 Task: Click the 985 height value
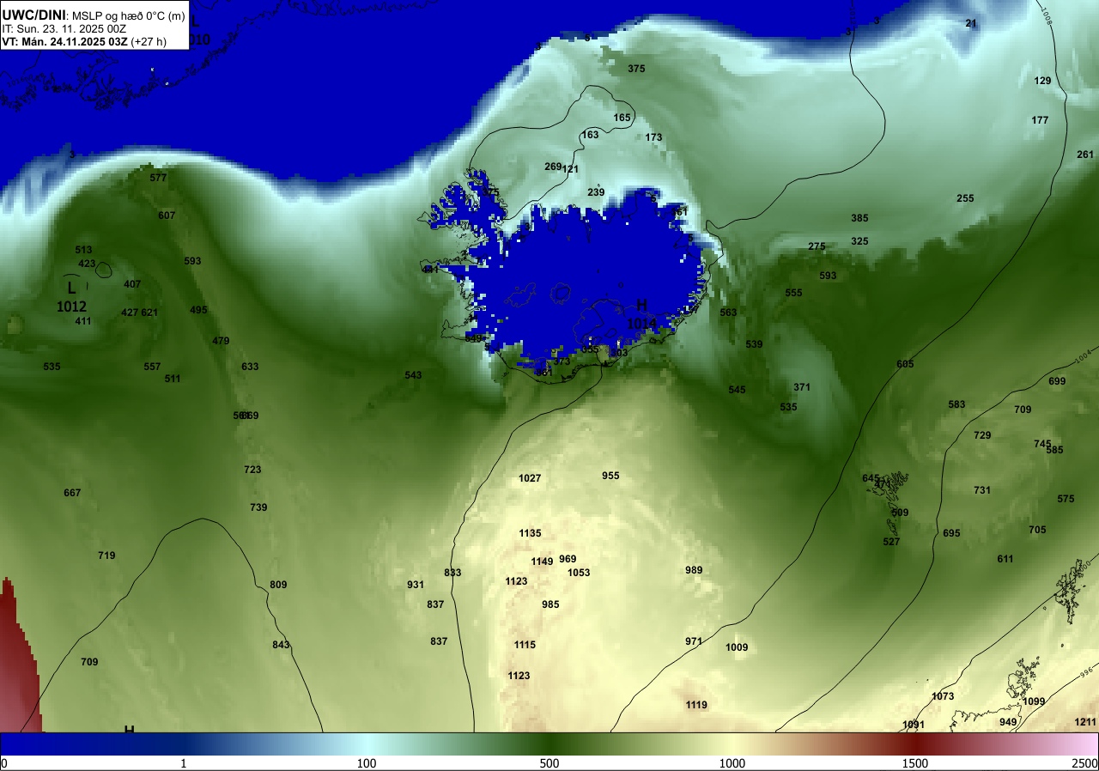(x=550, y=604)
